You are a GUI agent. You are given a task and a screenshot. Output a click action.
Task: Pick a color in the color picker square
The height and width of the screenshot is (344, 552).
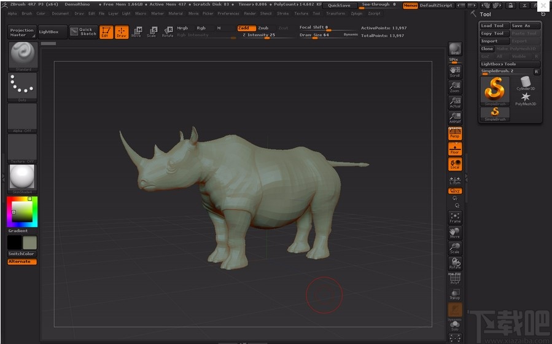point(22,211)
